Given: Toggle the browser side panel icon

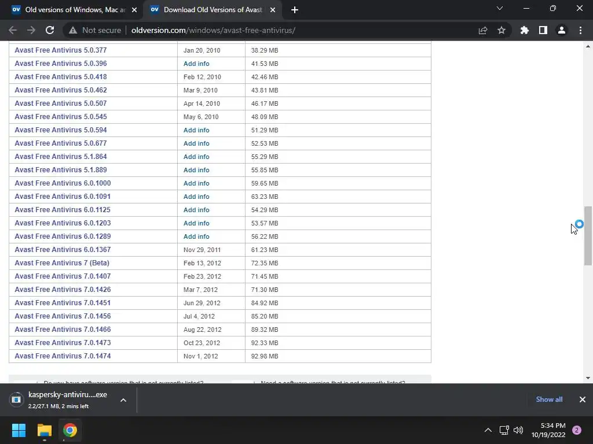Looking at the screenshot, I should point(543,30).
